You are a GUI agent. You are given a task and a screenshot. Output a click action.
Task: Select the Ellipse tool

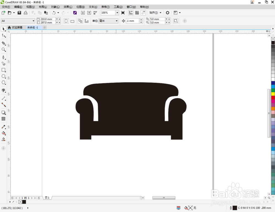(3, 76)
